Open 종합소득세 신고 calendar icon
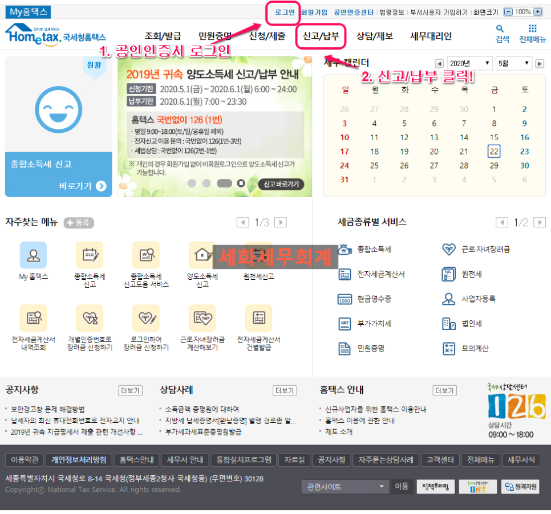Viewport: 551px width, 514px height. 90,255
